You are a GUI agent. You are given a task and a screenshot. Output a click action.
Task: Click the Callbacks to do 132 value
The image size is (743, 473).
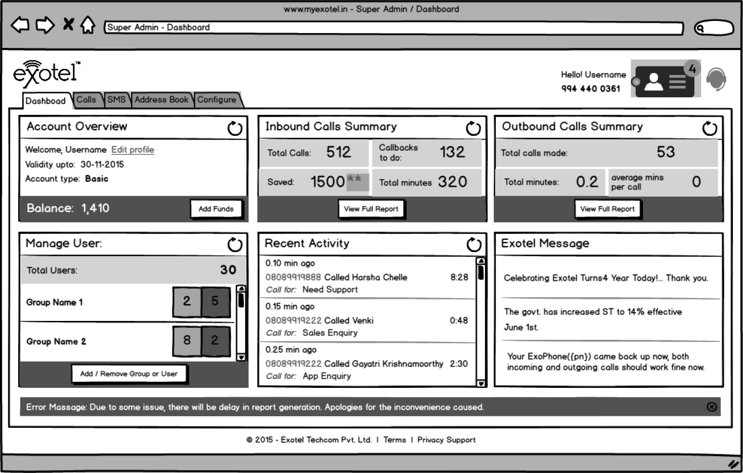(x=452, y=152)
